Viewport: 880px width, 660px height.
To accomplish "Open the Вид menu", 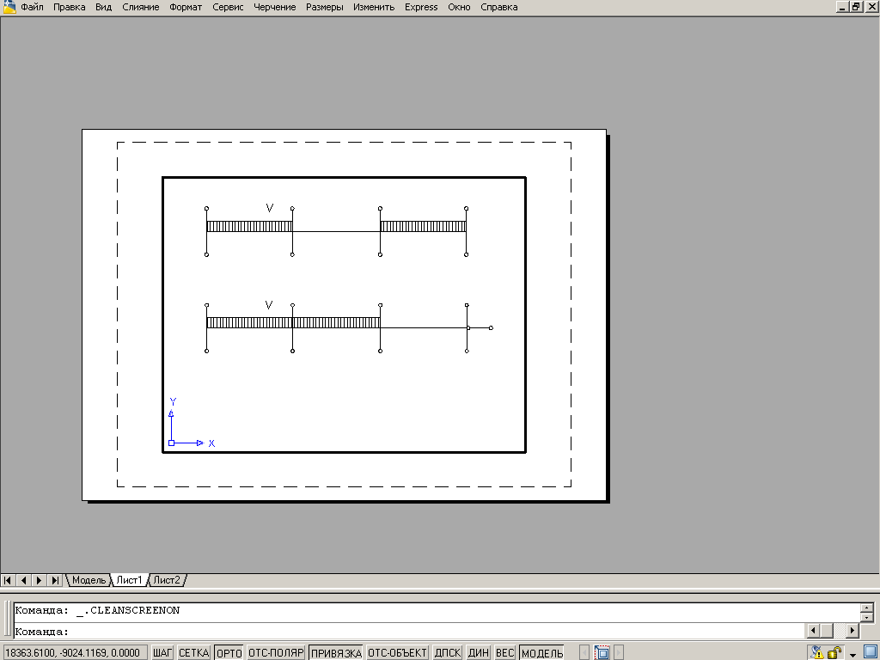I will 103,7.
